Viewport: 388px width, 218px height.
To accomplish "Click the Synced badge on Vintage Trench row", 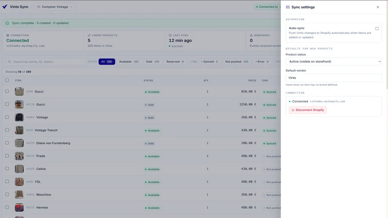I will 270,130.
